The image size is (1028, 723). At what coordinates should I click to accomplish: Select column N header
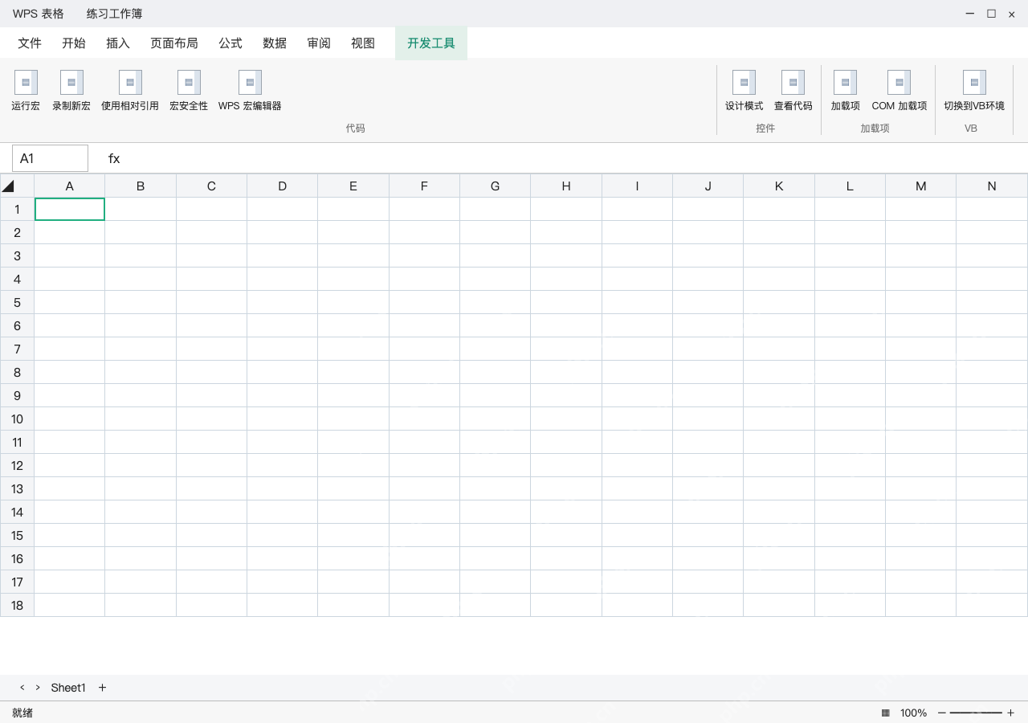(992, 186)
